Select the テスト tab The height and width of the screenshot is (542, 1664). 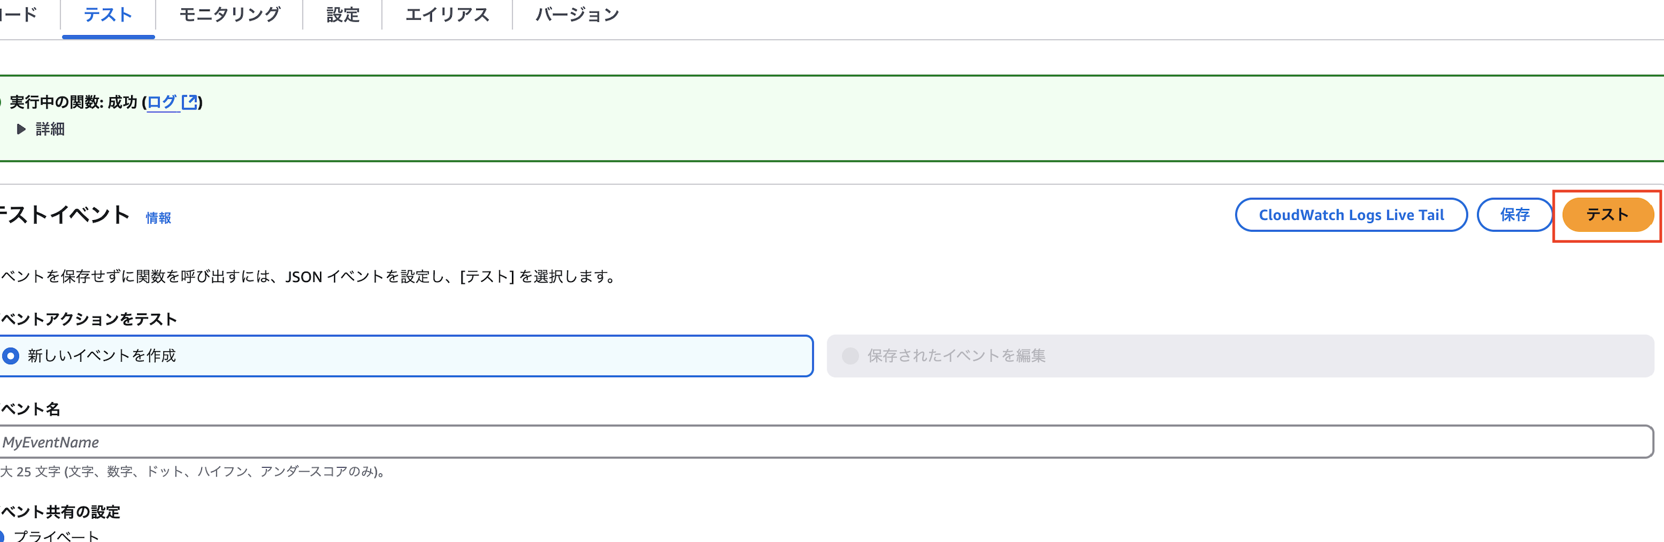click(107, 14)
